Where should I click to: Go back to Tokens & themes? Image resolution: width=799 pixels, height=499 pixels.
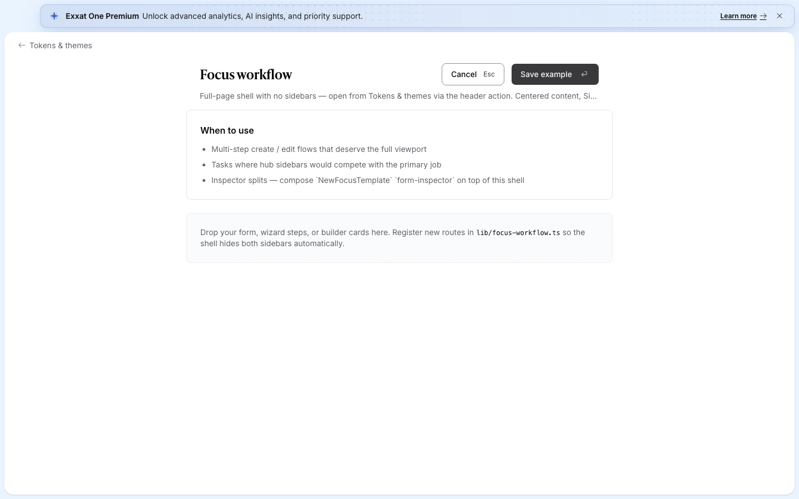55,45
